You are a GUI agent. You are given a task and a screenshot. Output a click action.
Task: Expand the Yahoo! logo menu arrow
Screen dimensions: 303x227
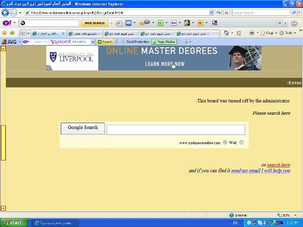14,23
